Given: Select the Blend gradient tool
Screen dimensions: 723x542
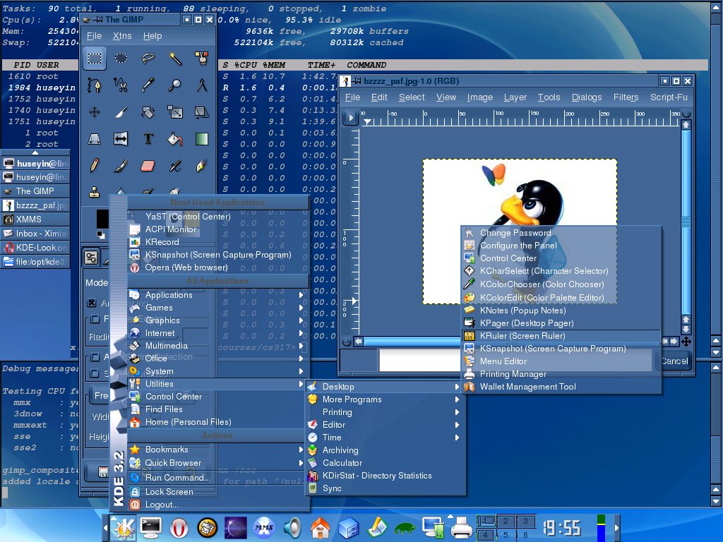Looking at the screenshot, I should pyautogui.click(x=201, y=139).
